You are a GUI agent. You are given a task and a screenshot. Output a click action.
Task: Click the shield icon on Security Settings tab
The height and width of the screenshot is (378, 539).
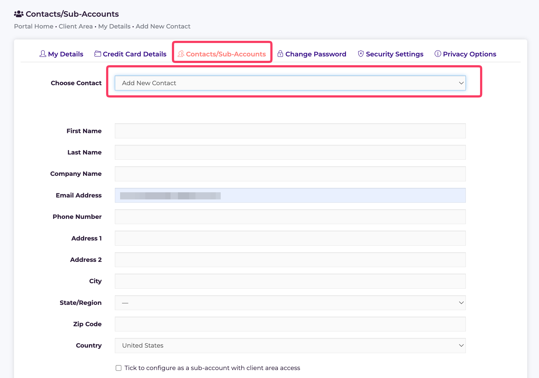pyautogui.click(x=361, y=54)
